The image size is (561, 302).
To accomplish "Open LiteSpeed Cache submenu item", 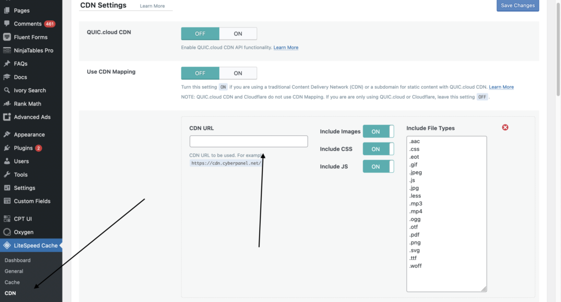I will click(12, 282).
